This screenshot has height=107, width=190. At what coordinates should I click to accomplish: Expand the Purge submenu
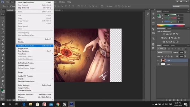point(35,72)
